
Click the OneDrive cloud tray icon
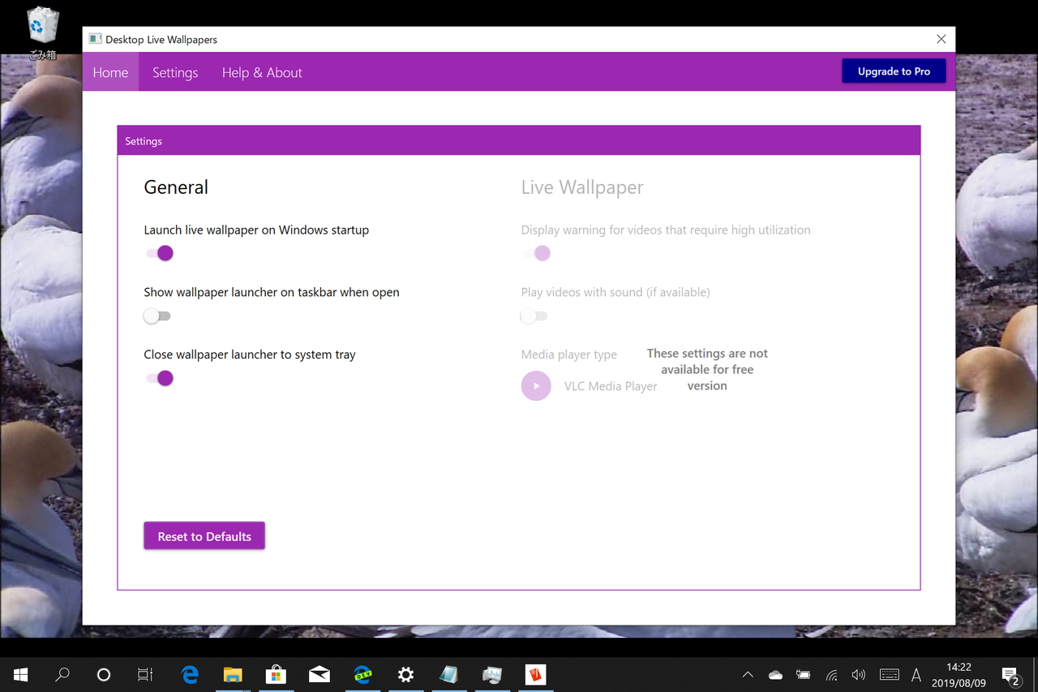775,674
